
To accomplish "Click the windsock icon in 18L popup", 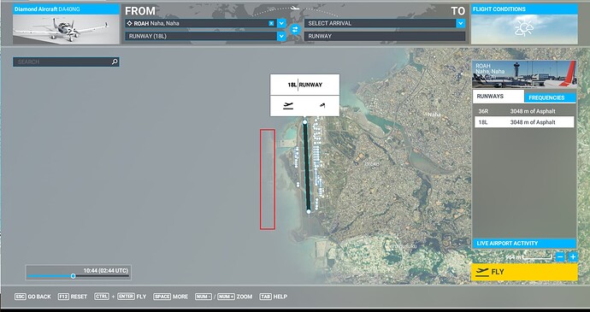I will click(322, 106).
